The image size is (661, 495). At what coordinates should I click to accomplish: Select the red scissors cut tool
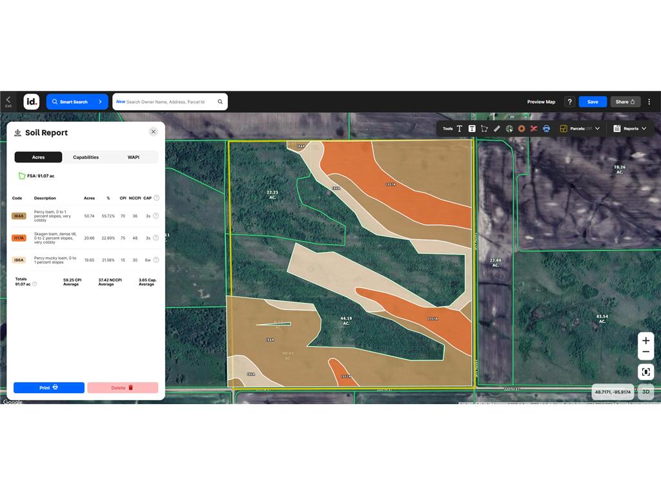click(x=533, y=128)
